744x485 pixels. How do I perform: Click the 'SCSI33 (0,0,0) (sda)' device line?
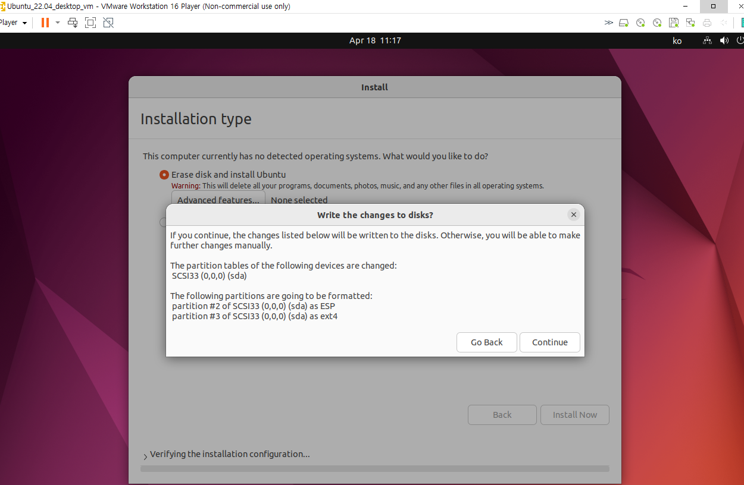coord(209,276)
